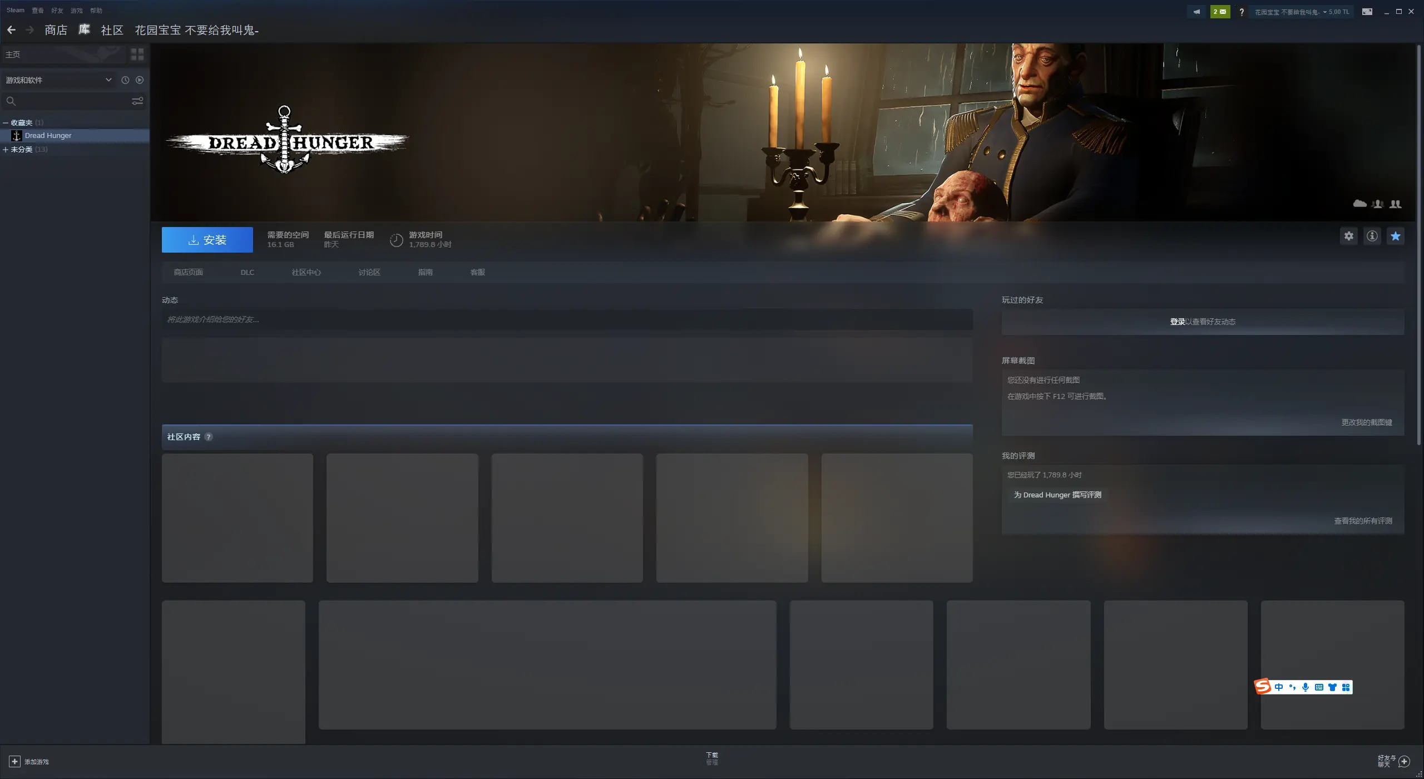
Task: Open the DLC tab
Action: click(248, 272)
